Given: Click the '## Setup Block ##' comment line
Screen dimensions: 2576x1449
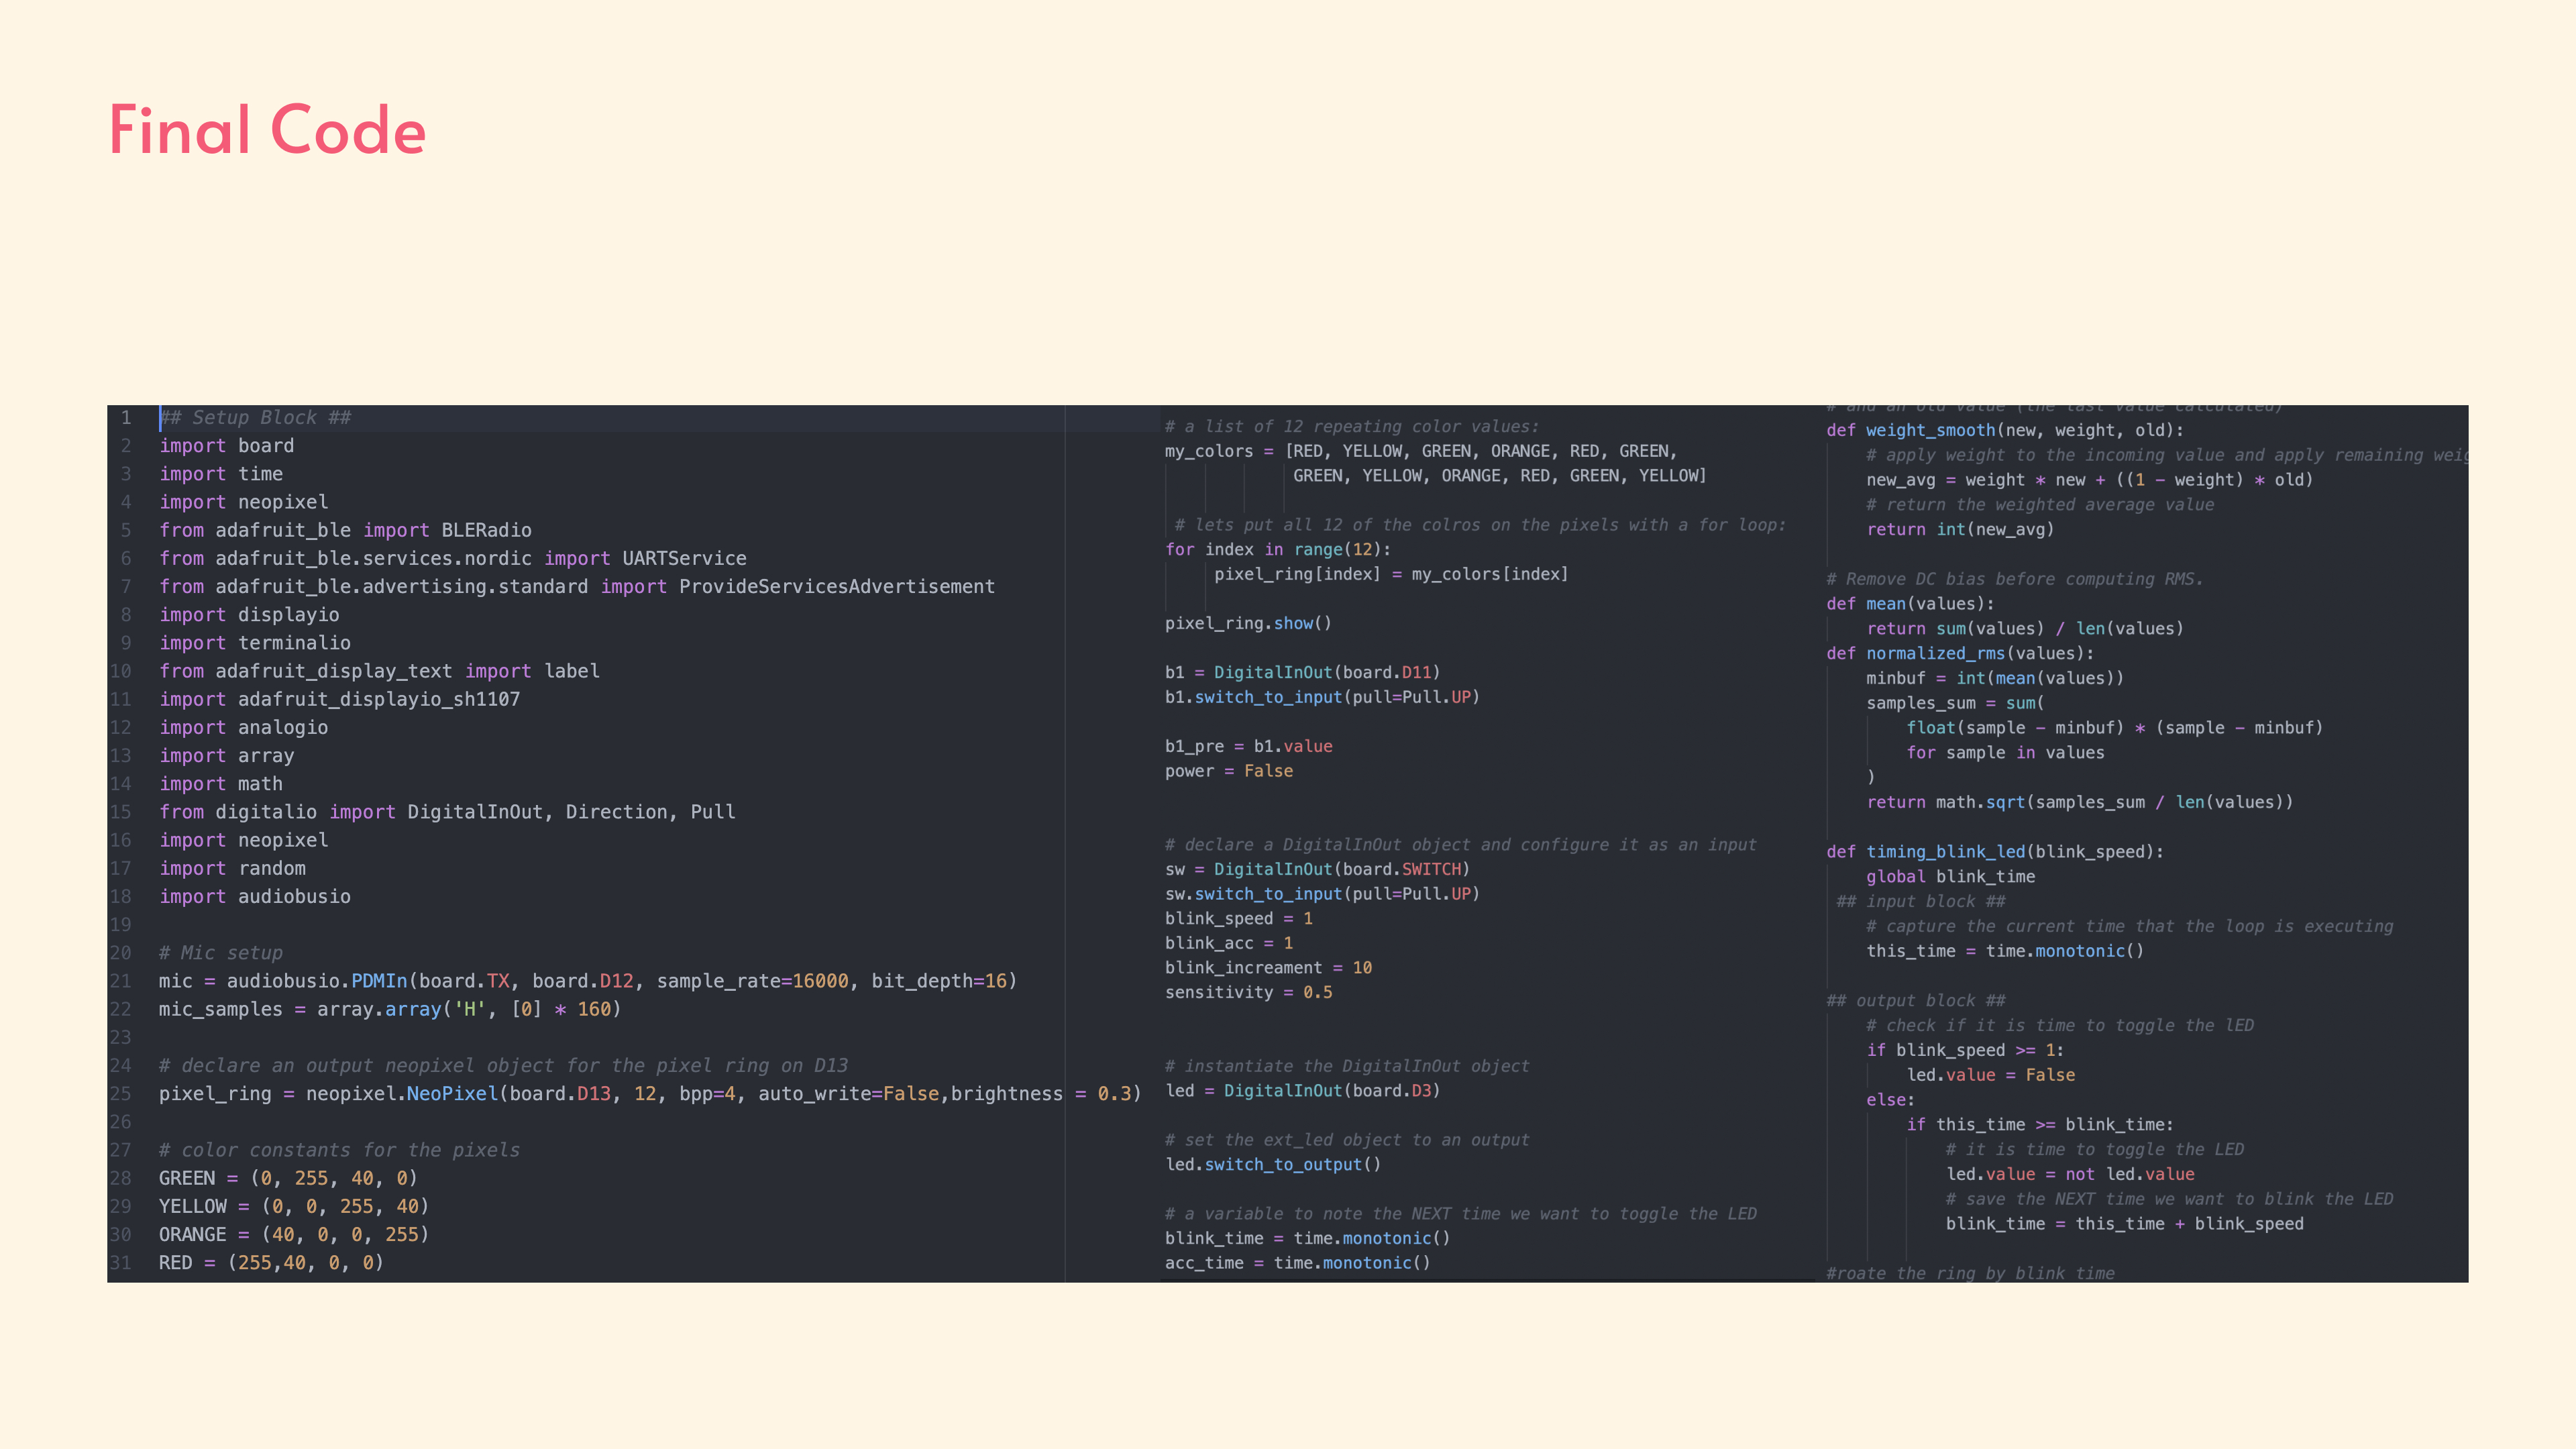Looking at the screenshot, I should [x=256, y=417].
